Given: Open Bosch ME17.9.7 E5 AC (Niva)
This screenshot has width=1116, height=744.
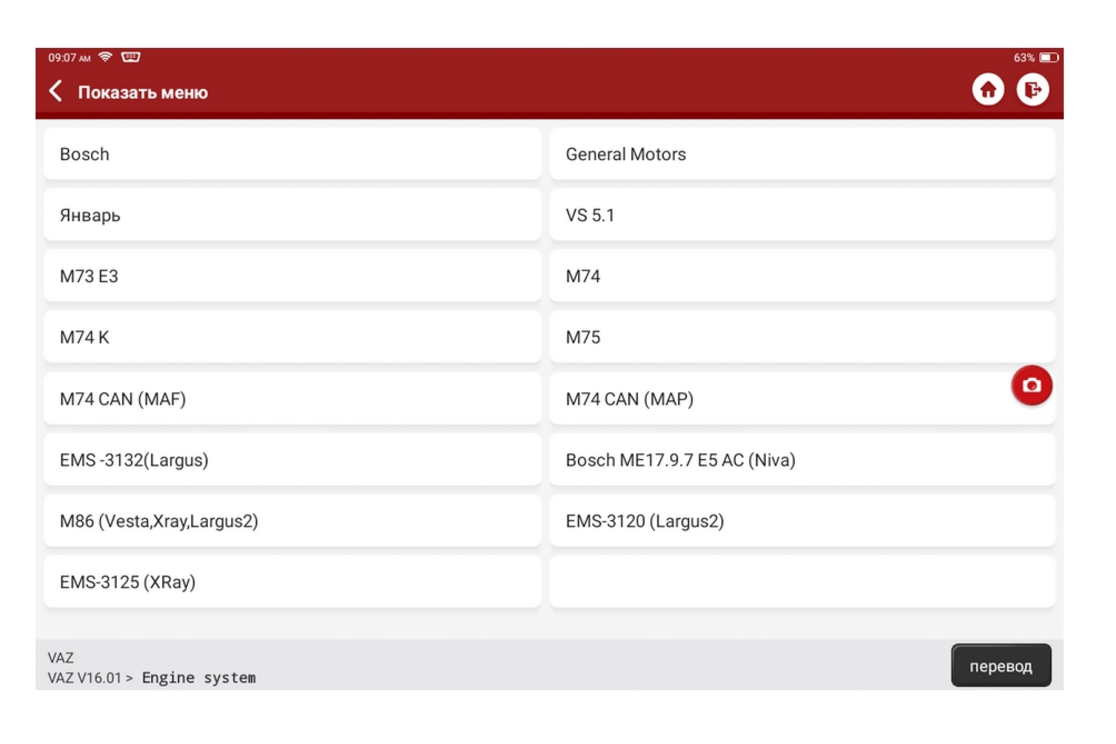Looking at the screenshot, I should (803, 460).
